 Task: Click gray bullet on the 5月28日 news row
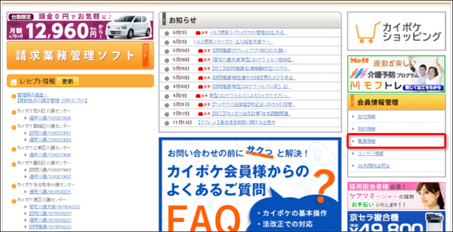166,60
